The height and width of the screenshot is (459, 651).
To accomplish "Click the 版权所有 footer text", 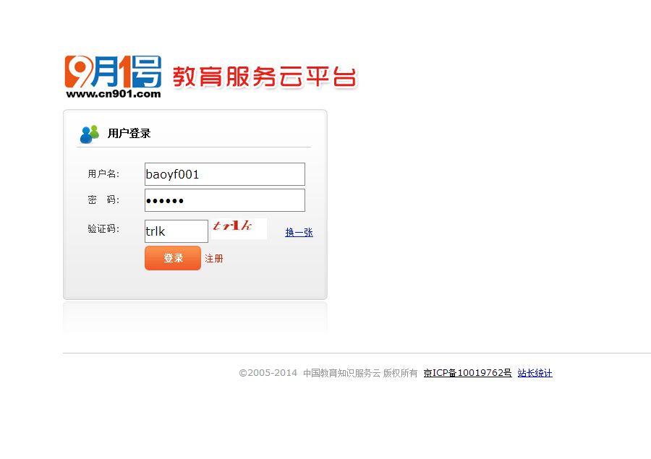I will tap(401, 373).
